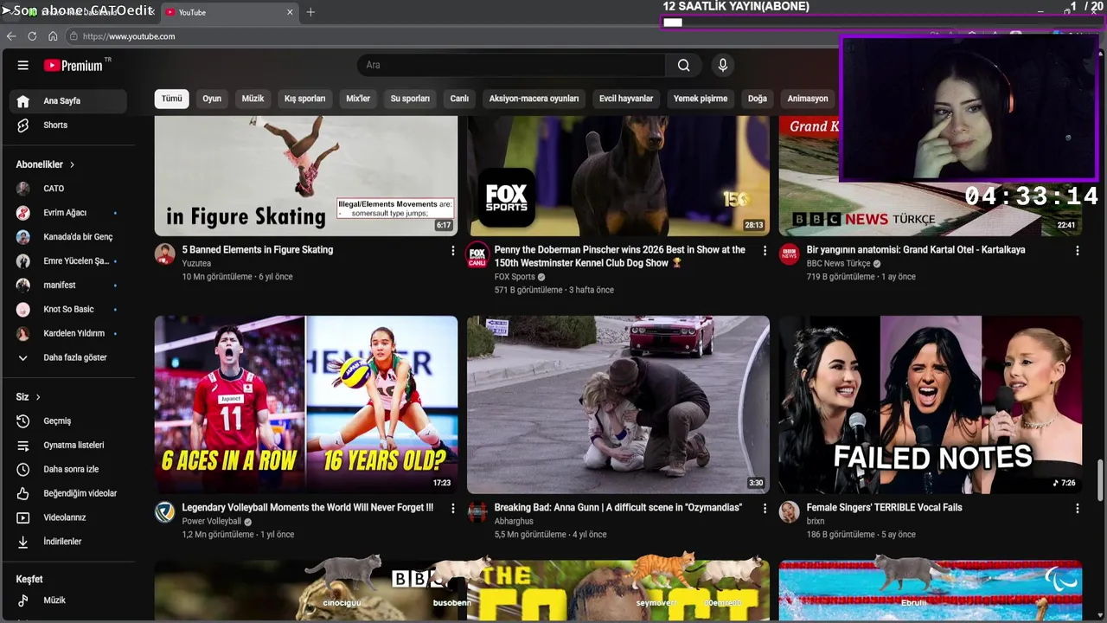Select the Oyun filter chip

coord(212,99)
